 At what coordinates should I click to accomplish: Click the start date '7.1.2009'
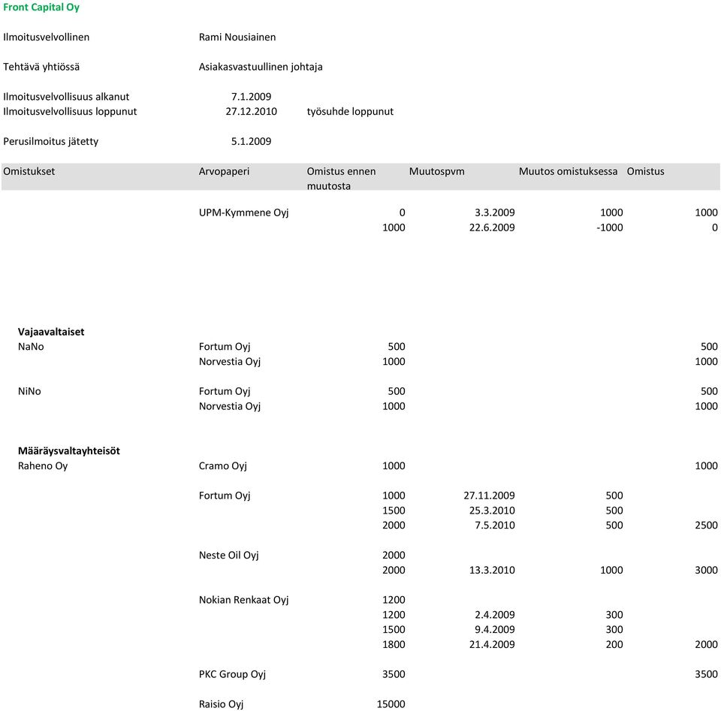(251, 97)
